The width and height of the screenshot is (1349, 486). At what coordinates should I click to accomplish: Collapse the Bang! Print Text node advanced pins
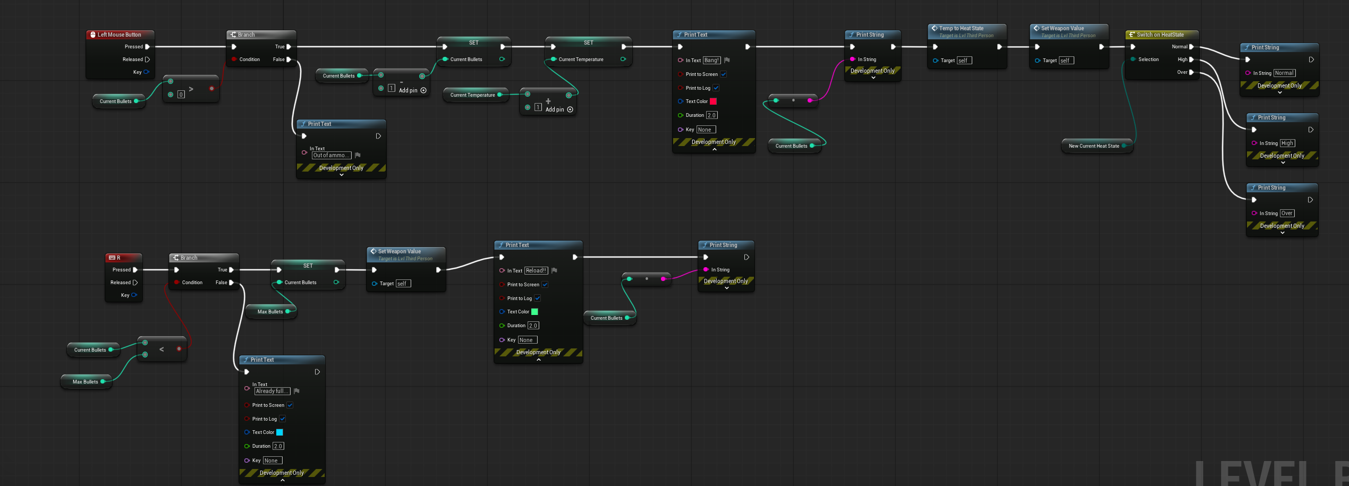(715, 149)
